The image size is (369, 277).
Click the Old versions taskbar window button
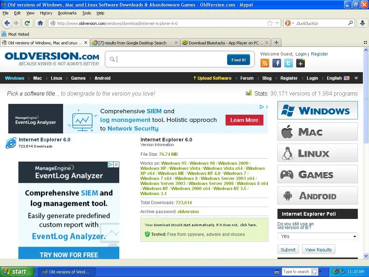click(67, 272)
